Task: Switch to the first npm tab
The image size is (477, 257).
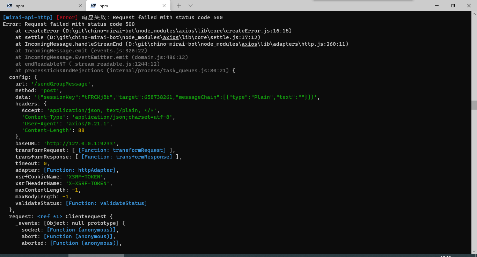Action: [x=42, y=6]
